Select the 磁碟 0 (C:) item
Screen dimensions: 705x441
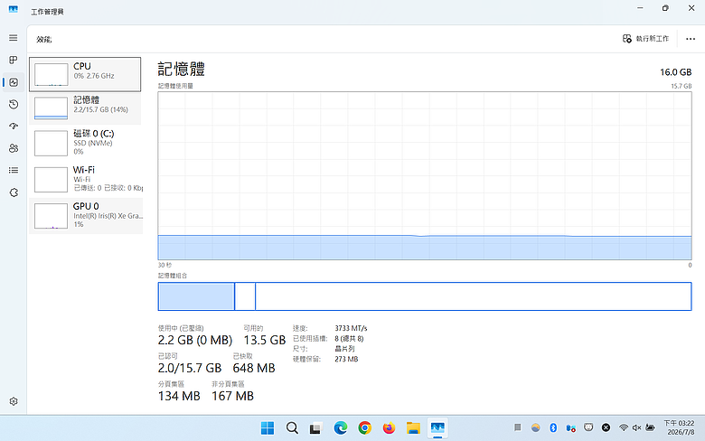pyautogui.click(x=85, y=143)
